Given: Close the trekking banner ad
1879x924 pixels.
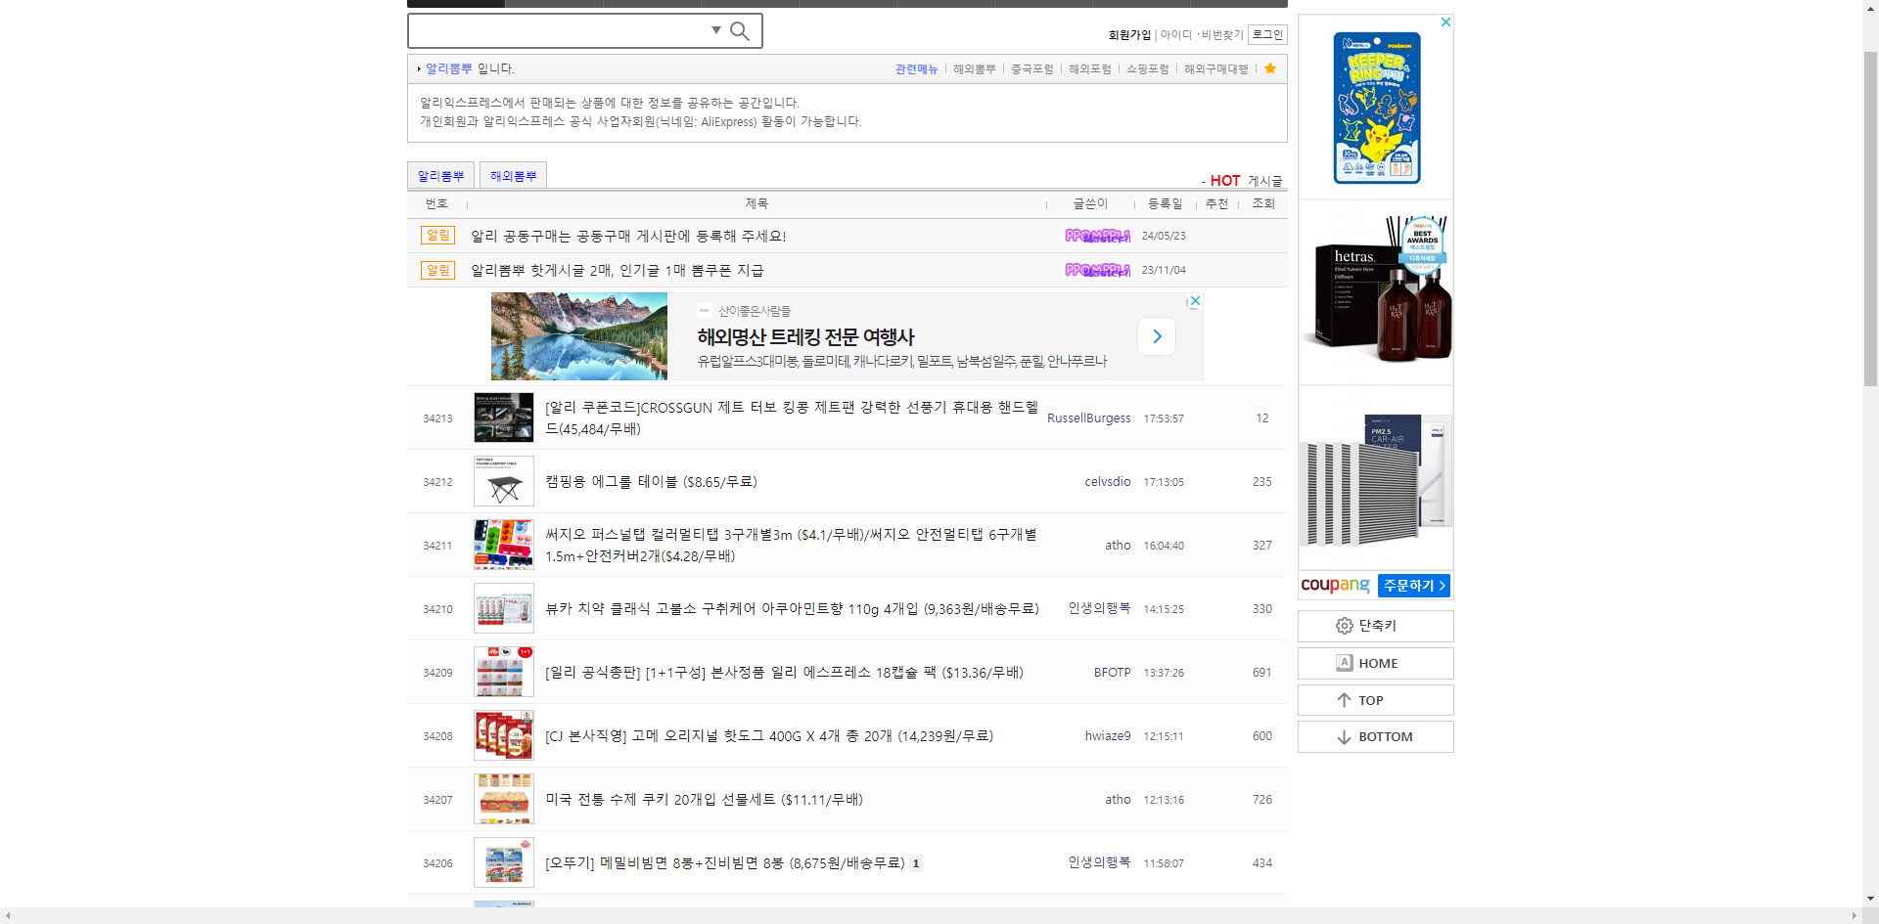Looking at the screenshot, I should [x=1195, y=301].
